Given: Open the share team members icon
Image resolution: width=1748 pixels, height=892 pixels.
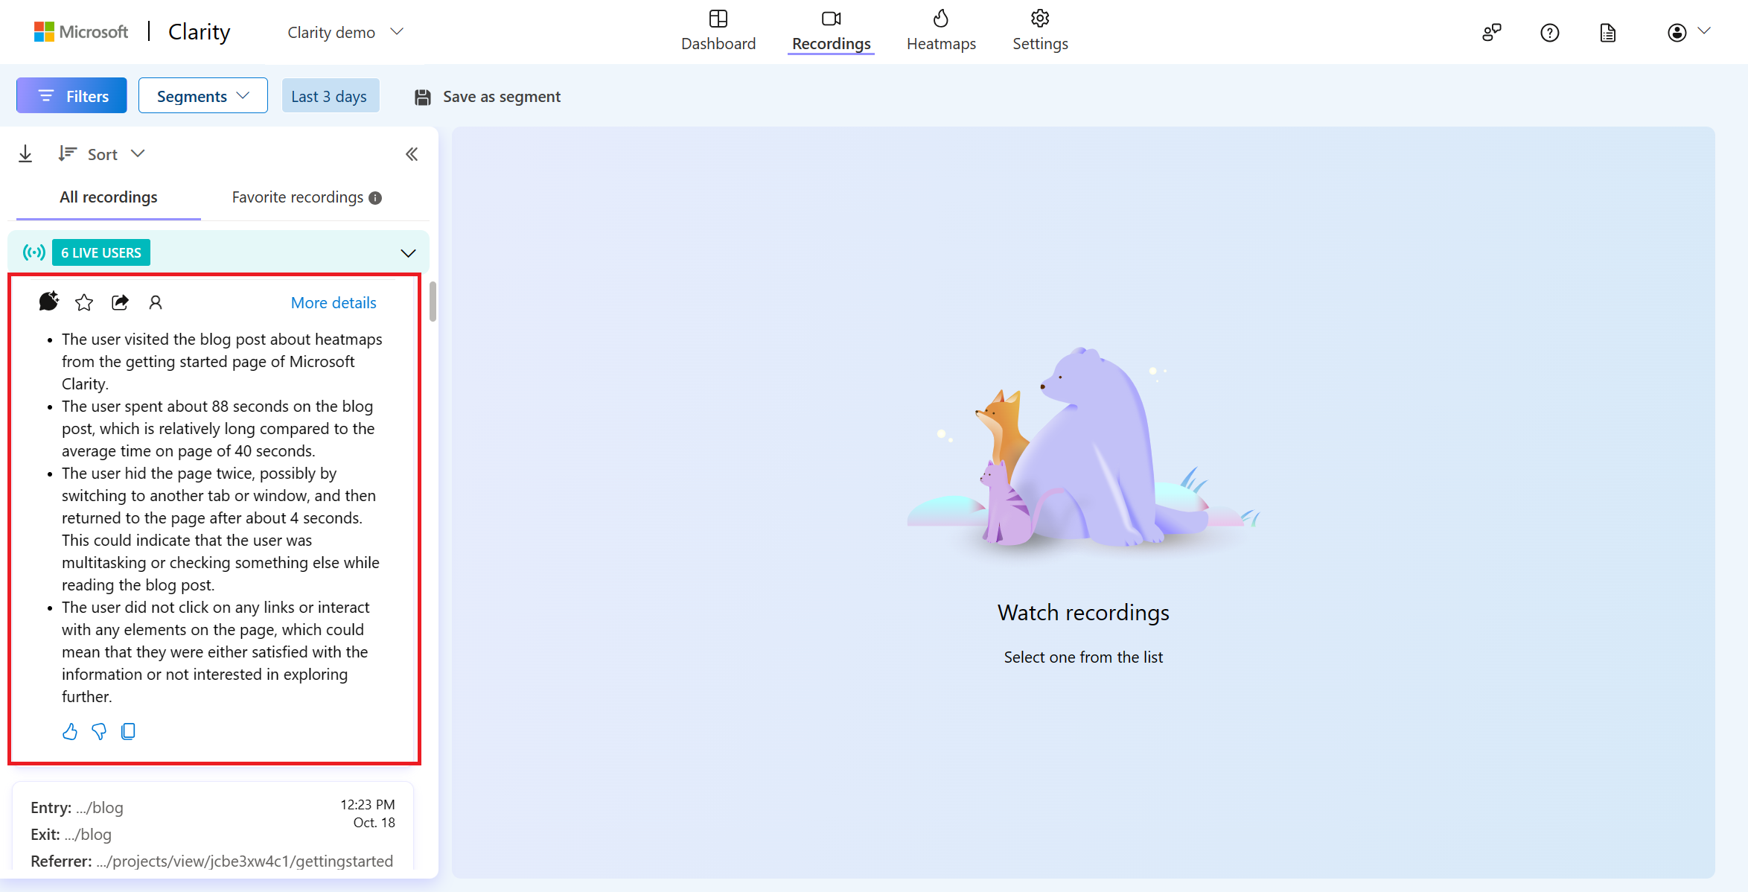Looking at the screenshot, I should (x=1492, y=33).
